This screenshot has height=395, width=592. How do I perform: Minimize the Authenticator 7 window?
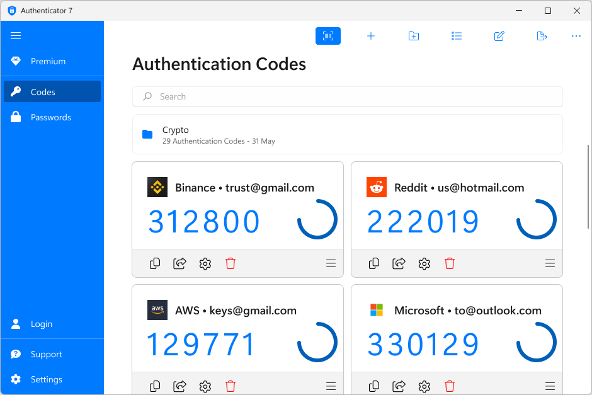click(519, 11)
